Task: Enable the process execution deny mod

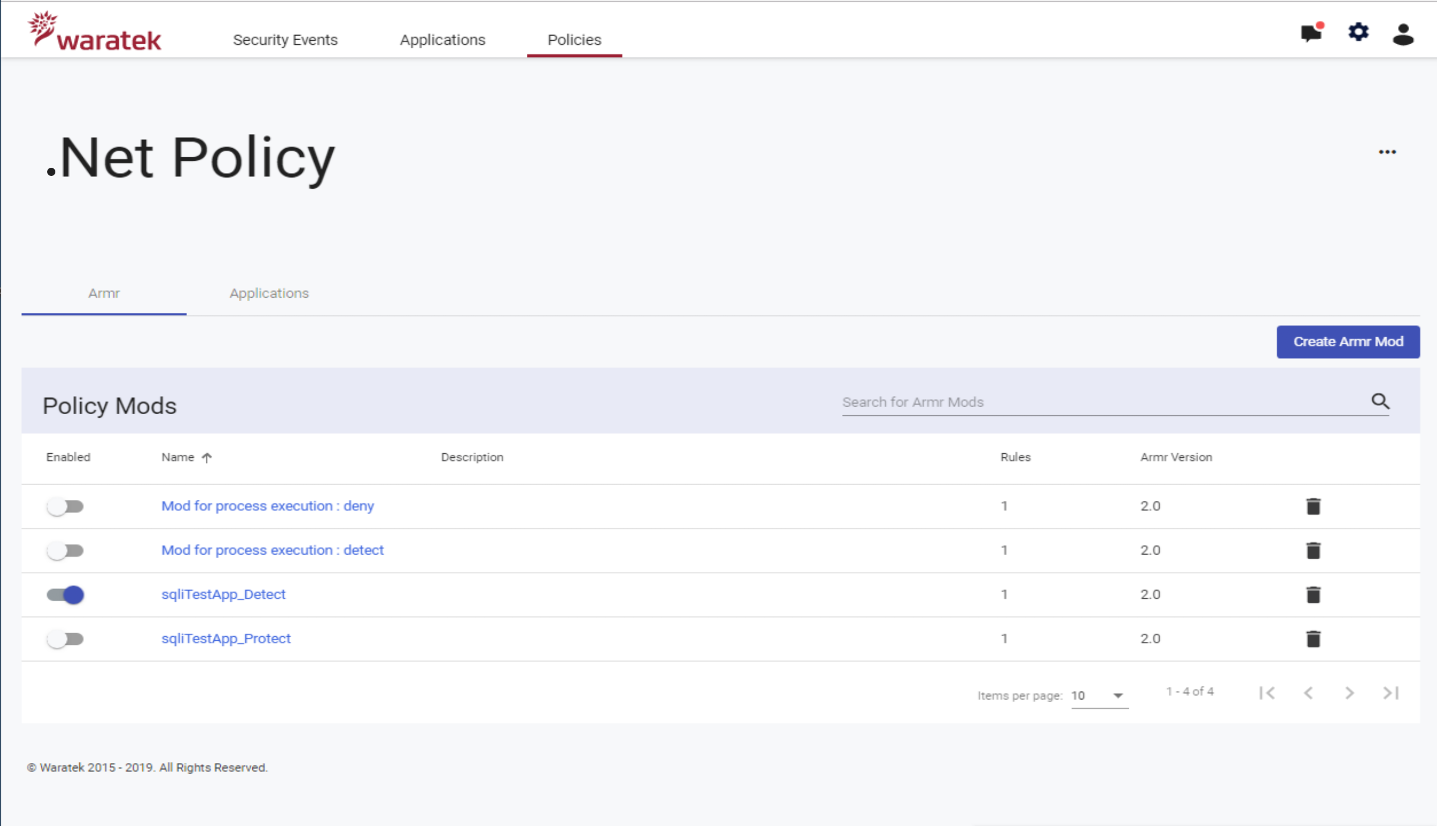Action: coord(65,506)
